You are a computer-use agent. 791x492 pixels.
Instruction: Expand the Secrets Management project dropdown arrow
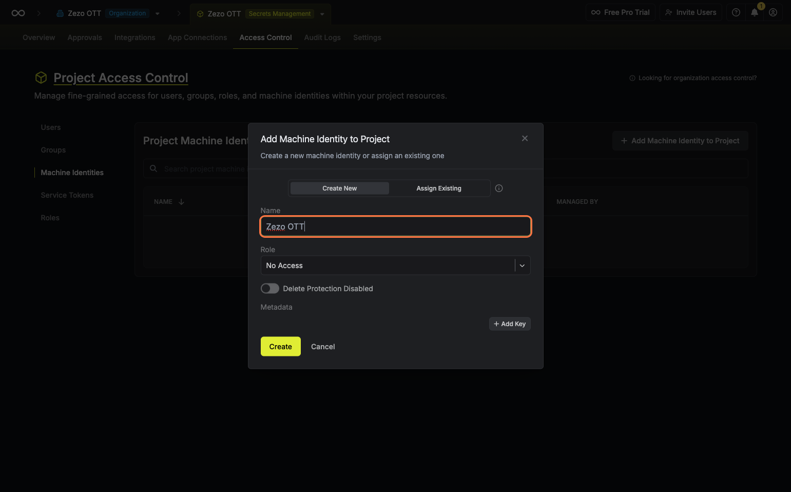pos(322,14)
